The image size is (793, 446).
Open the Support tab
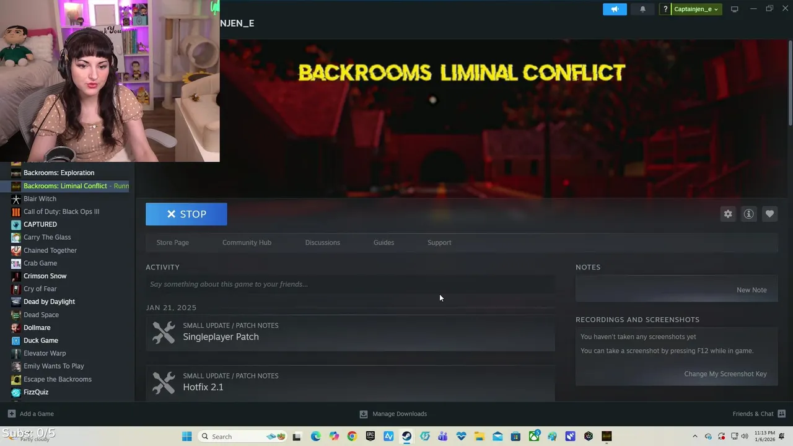click(x=439, y=242)
